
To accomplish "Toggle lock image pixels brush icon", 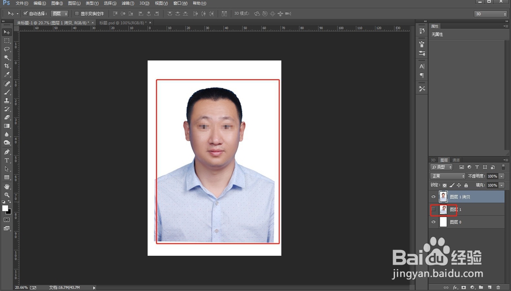I will [x=452, y=185].
